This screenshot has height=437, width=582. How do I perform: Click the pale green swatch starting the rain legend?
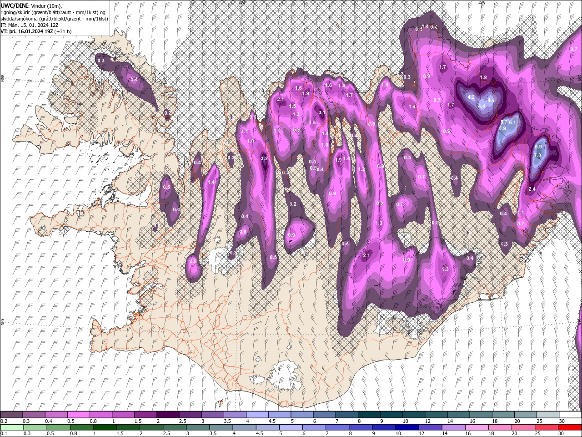[x=11, y=427]
